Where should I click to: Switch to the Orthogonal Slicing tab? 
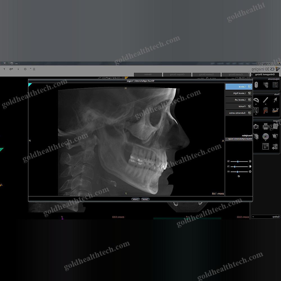pos(265,74)
